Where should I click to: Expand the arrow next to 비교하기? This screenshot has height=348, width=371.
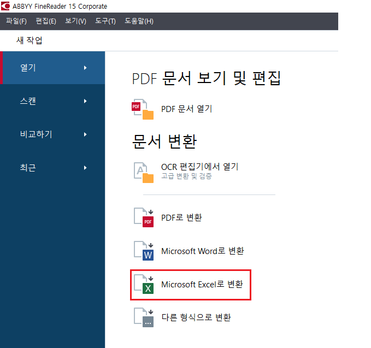click(85, 134)
